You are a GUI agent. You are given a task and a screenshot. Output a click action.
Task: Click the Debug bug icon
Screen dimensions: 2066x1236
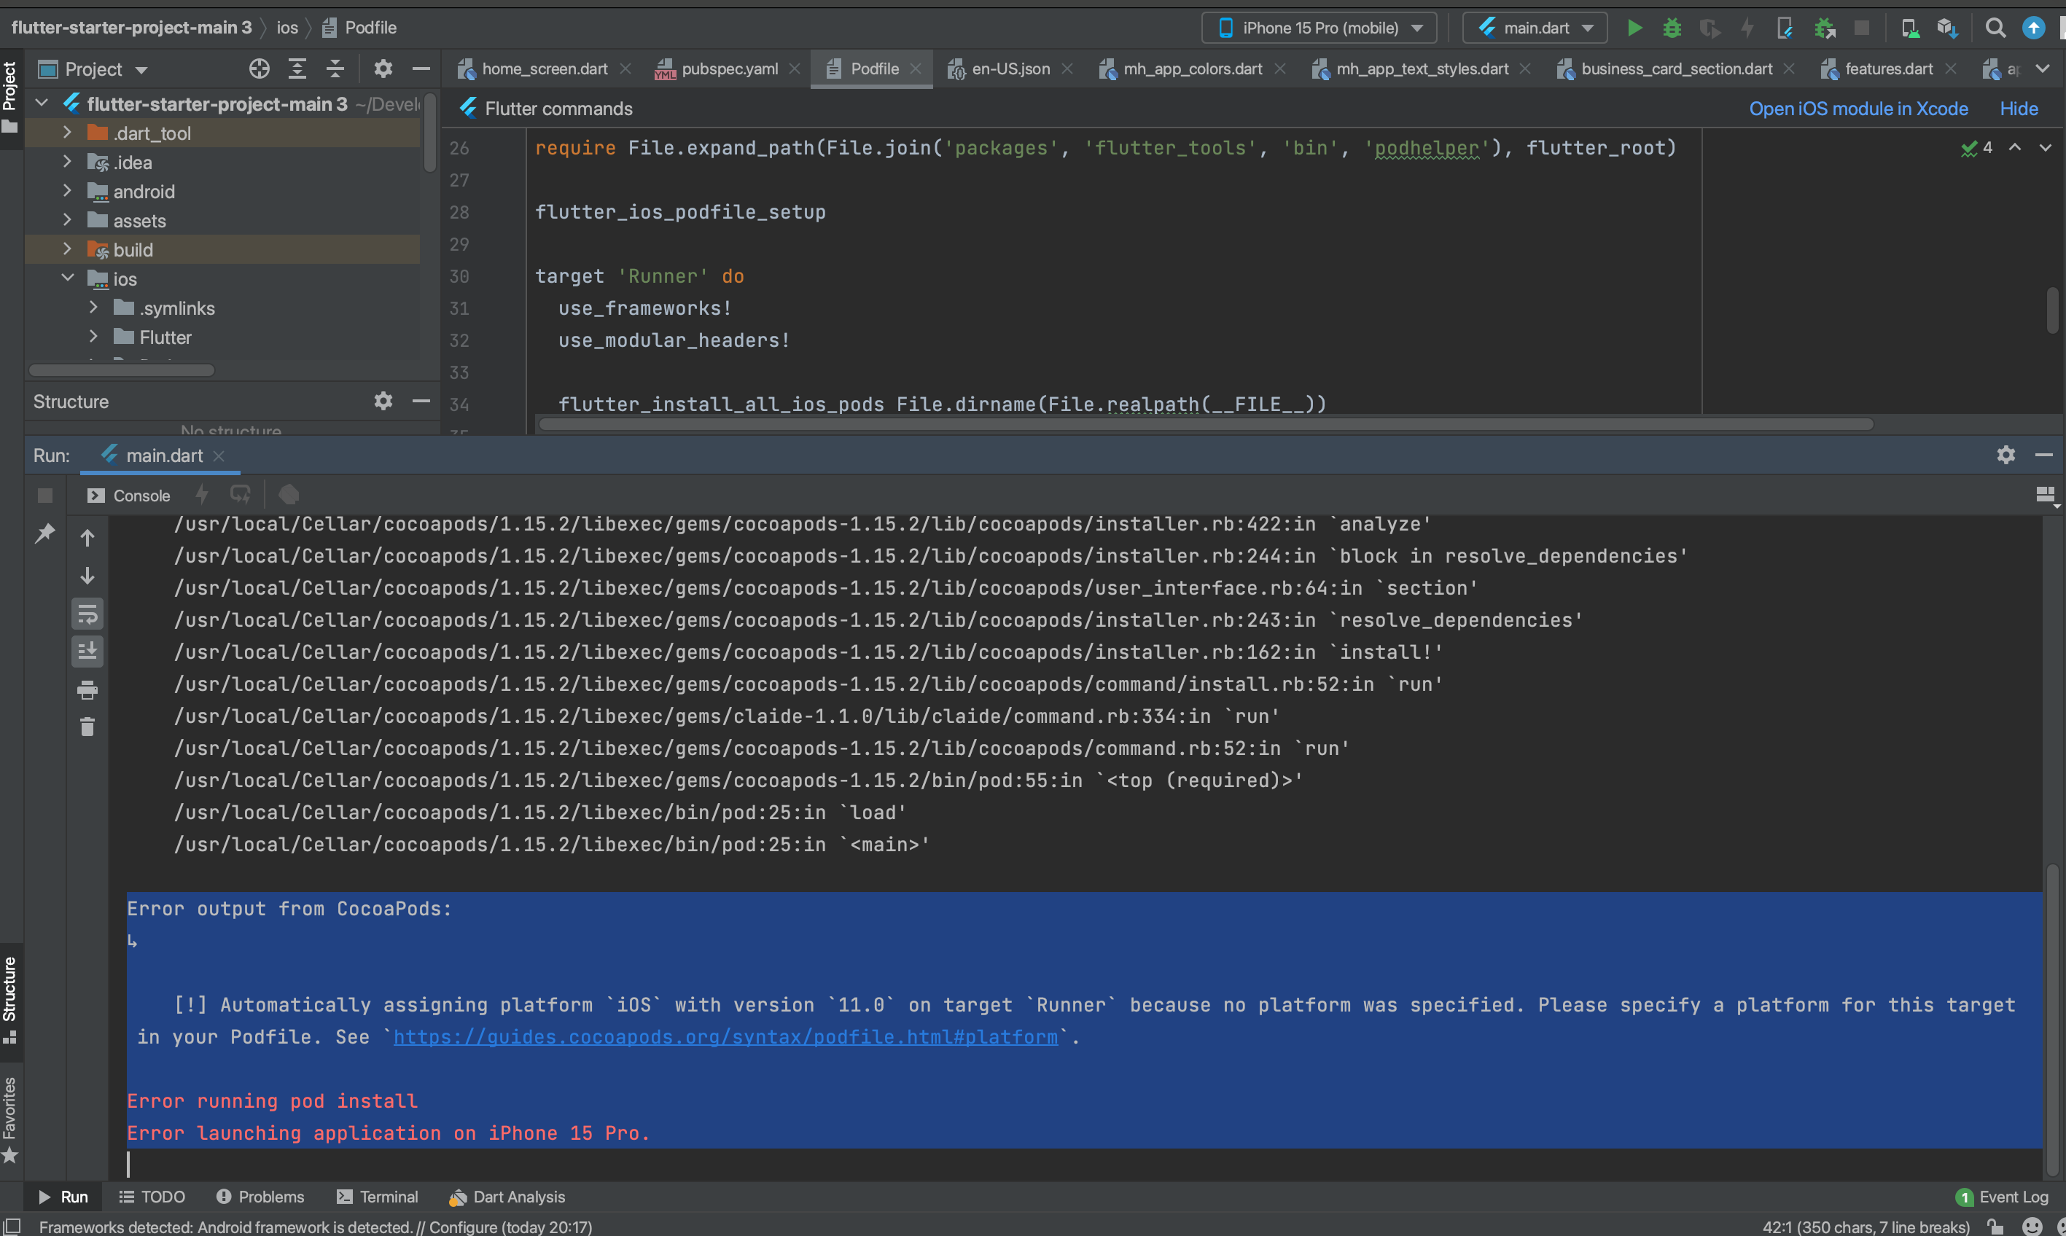[x=1671, y=28]
